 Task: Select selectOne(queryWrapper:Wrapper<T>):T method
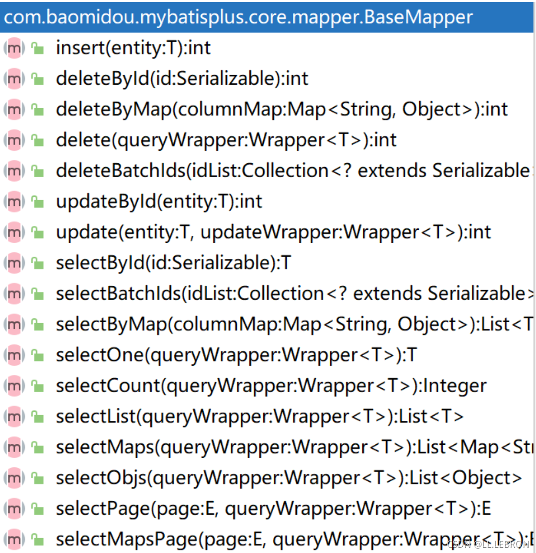236,355
